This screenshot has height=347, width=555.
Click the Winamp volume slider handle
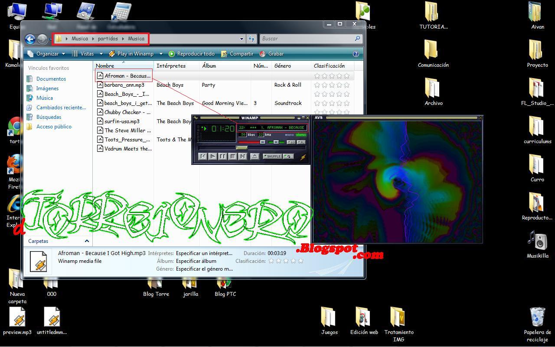click(x=263, y=142)
